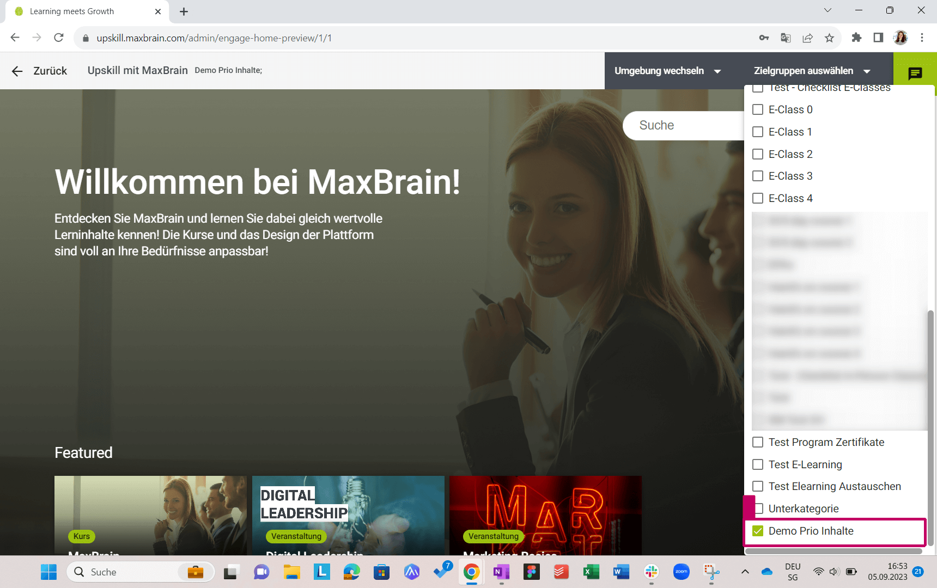937x588 pixels.
Task: Click the dropdown horizontal scrollbar
Action: coord(833,551)
